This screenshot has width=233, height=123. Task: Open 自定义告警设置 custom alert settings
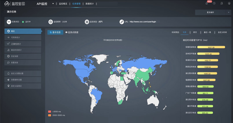[23, 73]
